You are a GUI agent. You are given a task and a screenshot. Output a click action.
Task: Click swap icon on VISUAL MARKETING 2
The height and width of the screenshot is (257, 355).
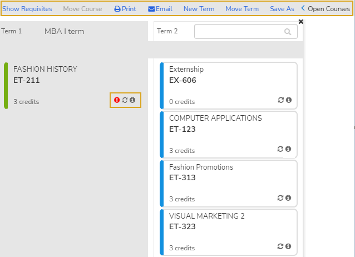coord(281,246)
